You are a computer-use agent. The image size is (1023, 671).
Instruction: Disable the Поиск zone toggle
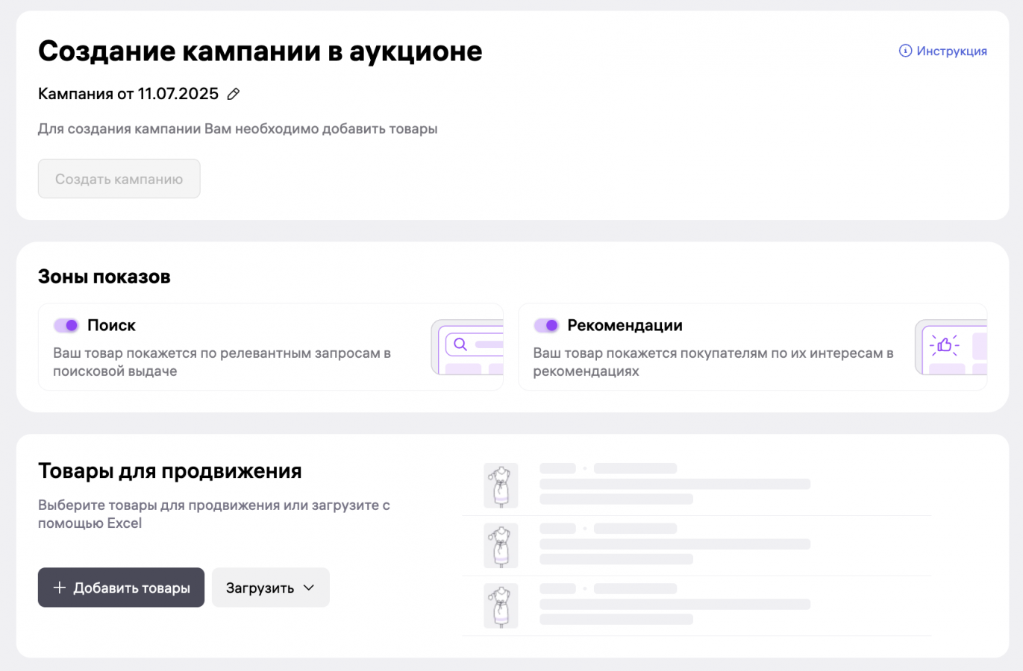pos(66,325)
